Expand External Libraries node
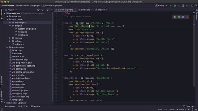Viewport: 198px width, 111px height. [x=4, y=103]
